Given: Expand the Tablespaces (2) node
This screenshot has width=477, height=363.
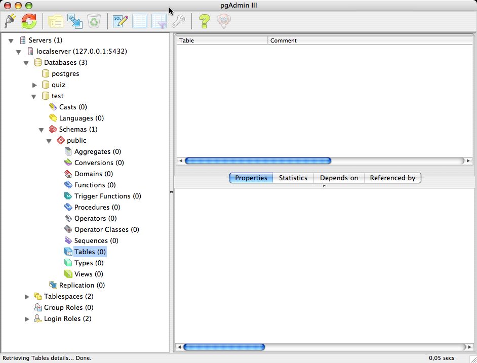Looking at the screenshot, I should [27, 297].
